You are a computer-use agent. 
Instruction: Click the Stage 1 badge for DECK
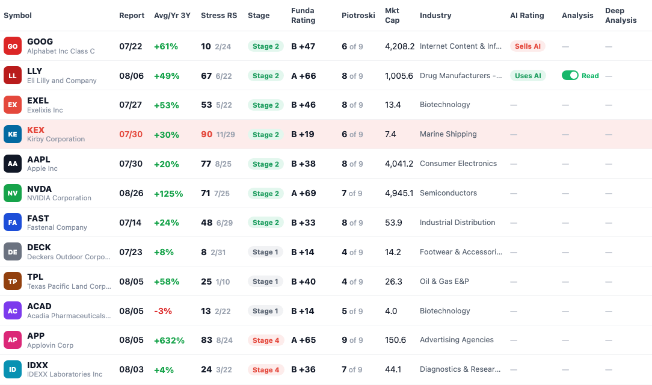pyautogui.click(x=265, y=252)
